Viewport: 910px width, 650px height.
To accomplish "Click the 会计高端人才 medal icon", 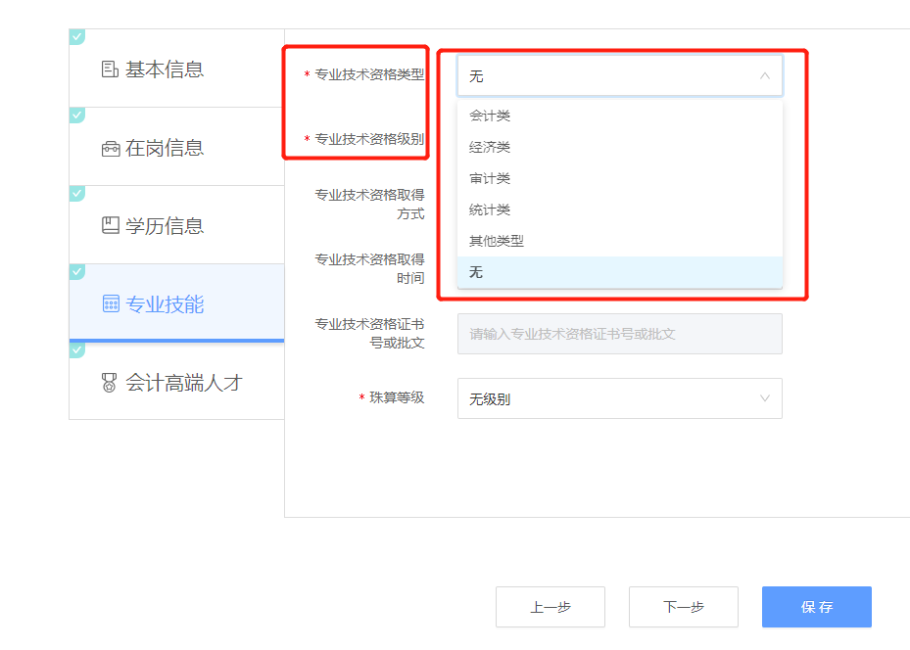I will click(x=110, y=384).
